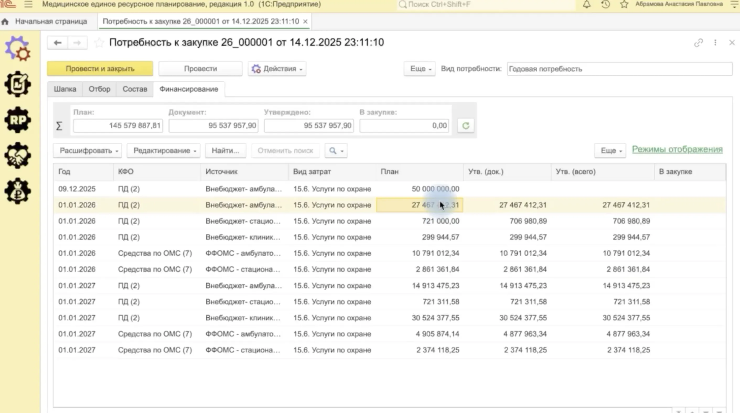Click the Найти... button
The width and height of the screenshot is (740, 413).
click(x=226, y=151)
